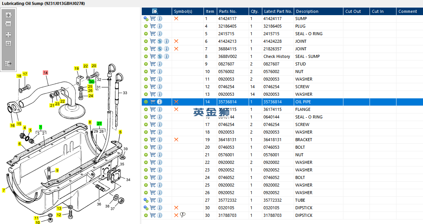Viewport: 423px width, 224px height.
Task: Click latest part number 21826357
Action: [x=273, y=49]
